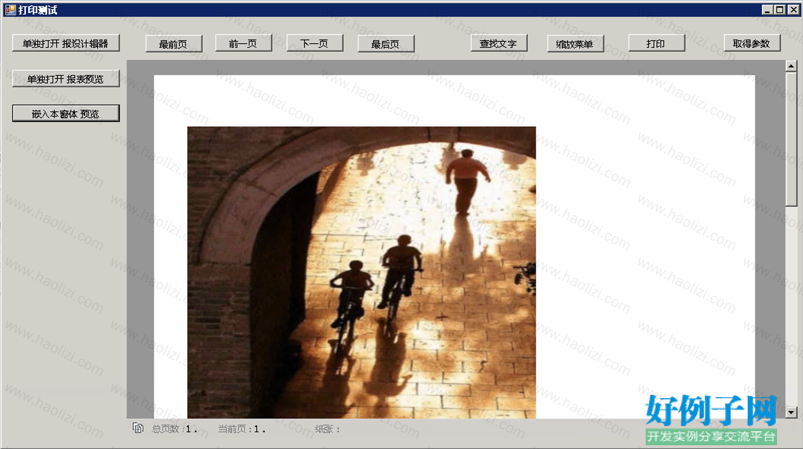The width and height of the screenshot is (803, 449).
Task: Click 单独打开 报表预览 button
Action: 66,79
